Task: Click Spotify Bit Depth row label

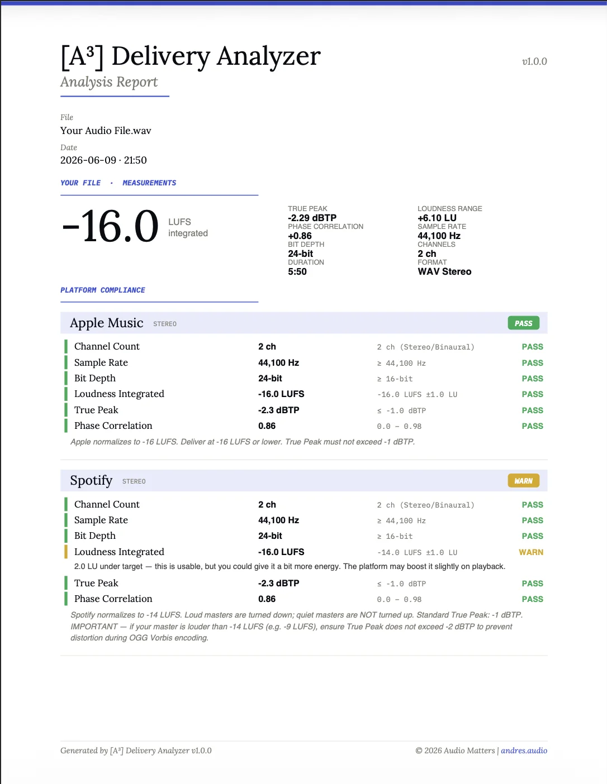Action: pyautogui.click(x=95, y=536)
